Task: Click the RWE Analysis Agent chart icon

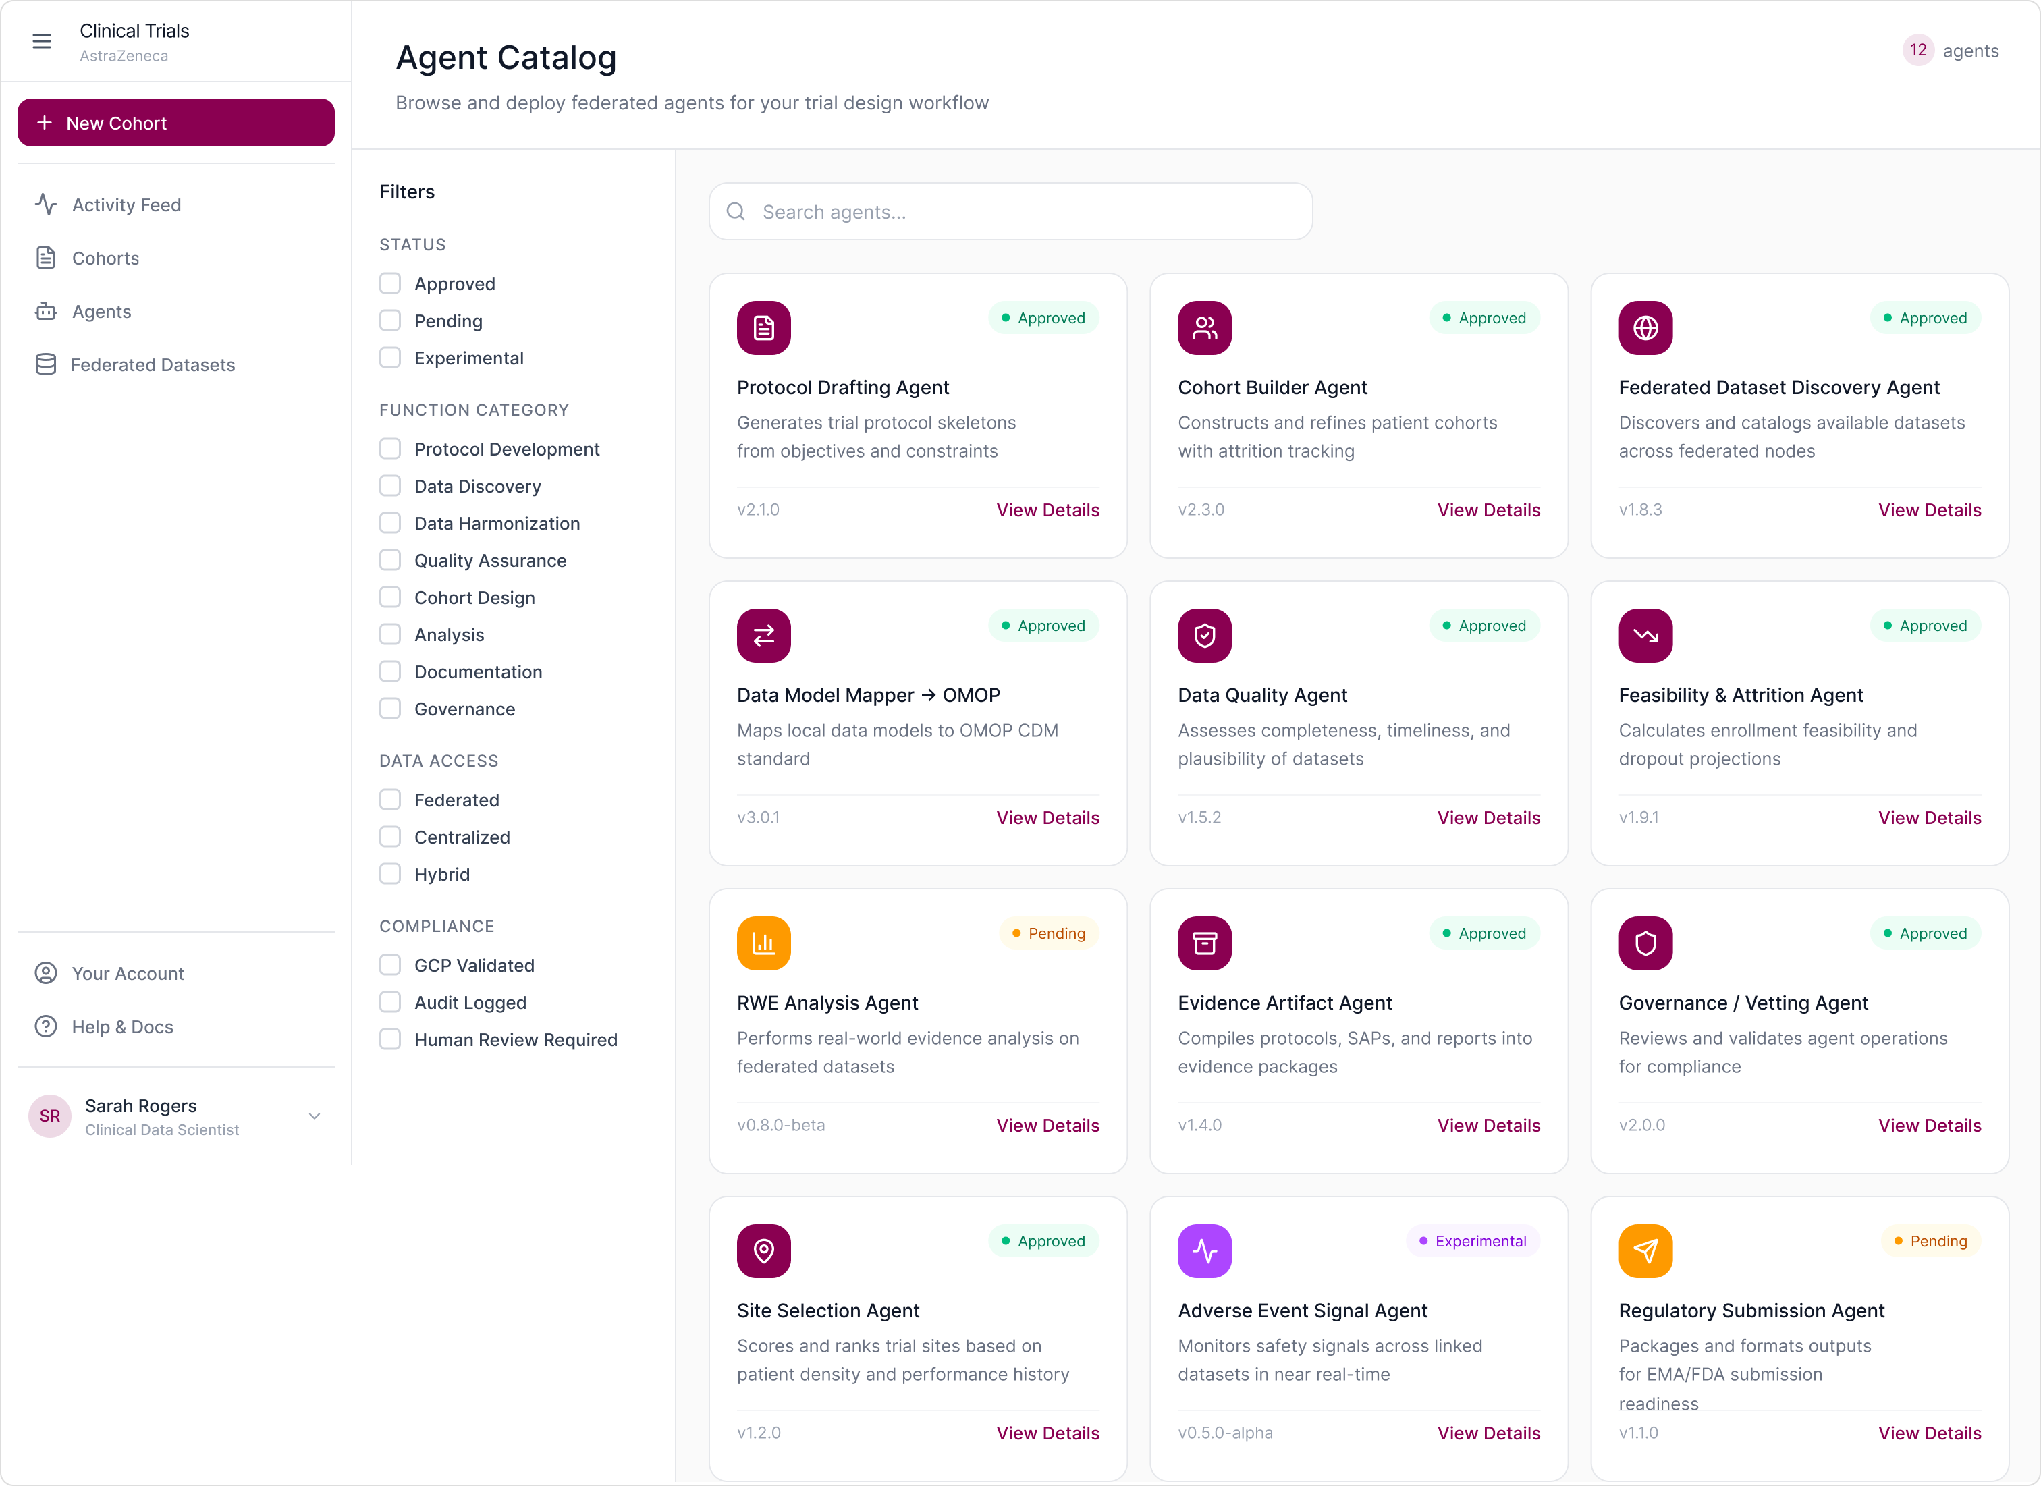Action: 764,943
